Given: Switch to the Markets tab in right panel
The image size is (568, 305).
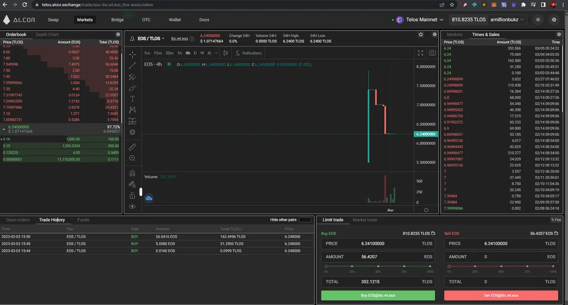Looking at the screenshot, I should pyautogui.click(x=455, y=35).
